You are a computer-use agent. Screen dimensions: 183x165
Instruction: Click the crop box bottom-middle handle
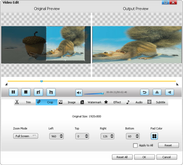coord(65,60)
